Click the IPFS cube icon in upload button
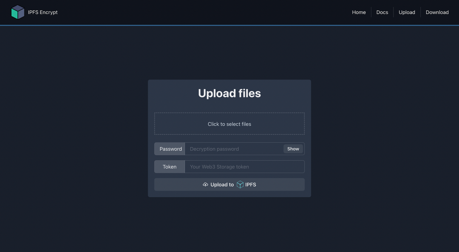 coord(240,184)
